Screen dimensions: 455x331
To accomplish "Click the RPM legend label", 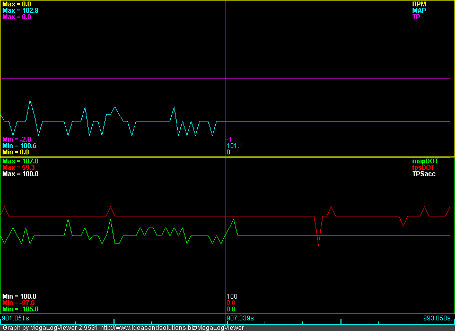I will 419,4.
